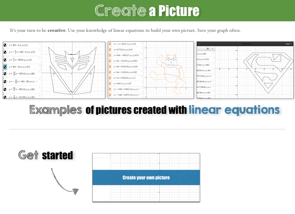The image size is (295, 214).
Task: Remove equation x=0.7{2.3≤y≤2.4} with its X icon
Action: coord(142,48)
